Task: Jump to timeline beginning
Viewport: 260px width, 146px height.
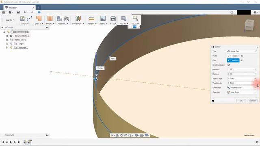Action: (x=3, y=142)
